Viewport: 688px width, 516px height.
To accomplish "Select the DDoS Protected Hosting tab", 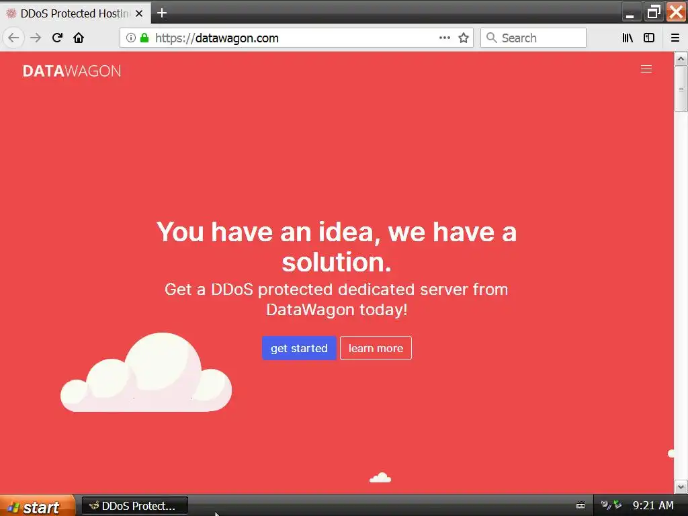I will [x=75, y=13].
